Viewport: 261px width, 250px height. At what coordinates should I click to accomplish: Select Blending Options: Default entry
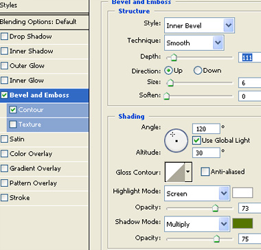point(44,22)
